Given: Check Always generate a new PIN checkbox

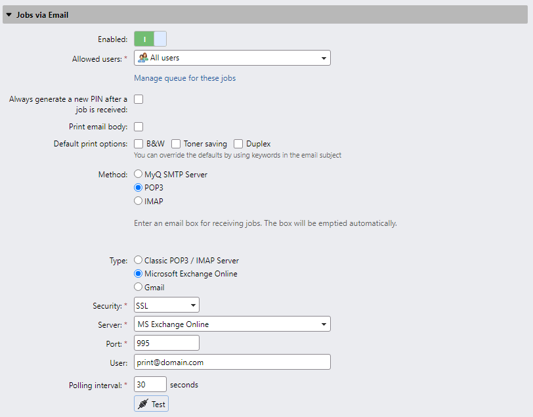Looking at the screenshot, I should pos(138,99).
